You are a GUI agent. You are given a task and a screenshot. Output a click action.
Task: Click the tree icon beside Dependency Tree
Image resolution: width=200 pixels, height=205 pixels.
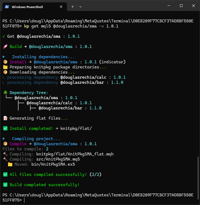pyautogui.click(x=5, y=92)
